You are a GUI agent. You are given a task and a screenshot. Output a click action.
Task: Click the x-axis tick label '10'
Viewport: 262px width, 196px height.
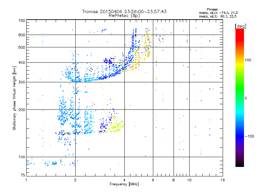(x=189, y=180)
